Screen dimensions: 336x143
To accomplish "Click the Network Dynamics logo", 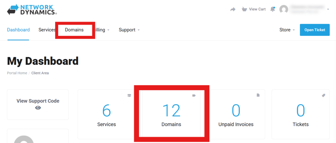I will tap(32, 9).
